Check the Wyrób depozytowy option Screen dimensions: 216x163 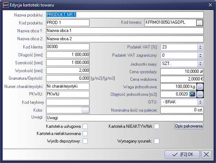(85, 141)
